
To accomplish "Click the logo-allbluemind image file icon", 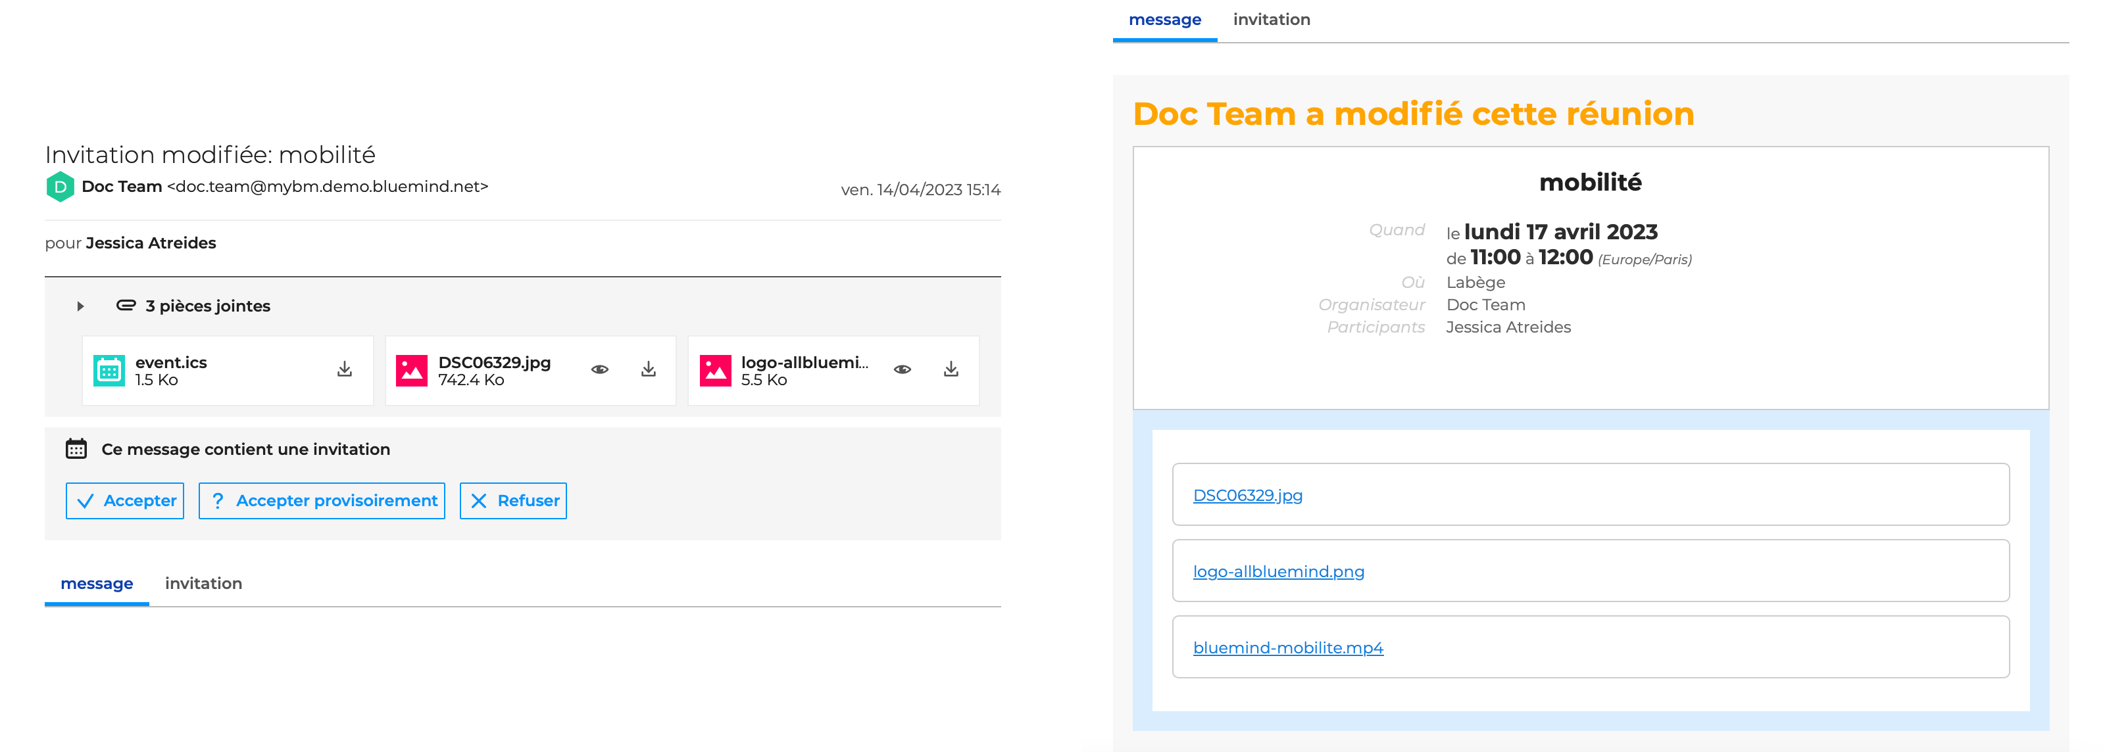I will [715, 371].
